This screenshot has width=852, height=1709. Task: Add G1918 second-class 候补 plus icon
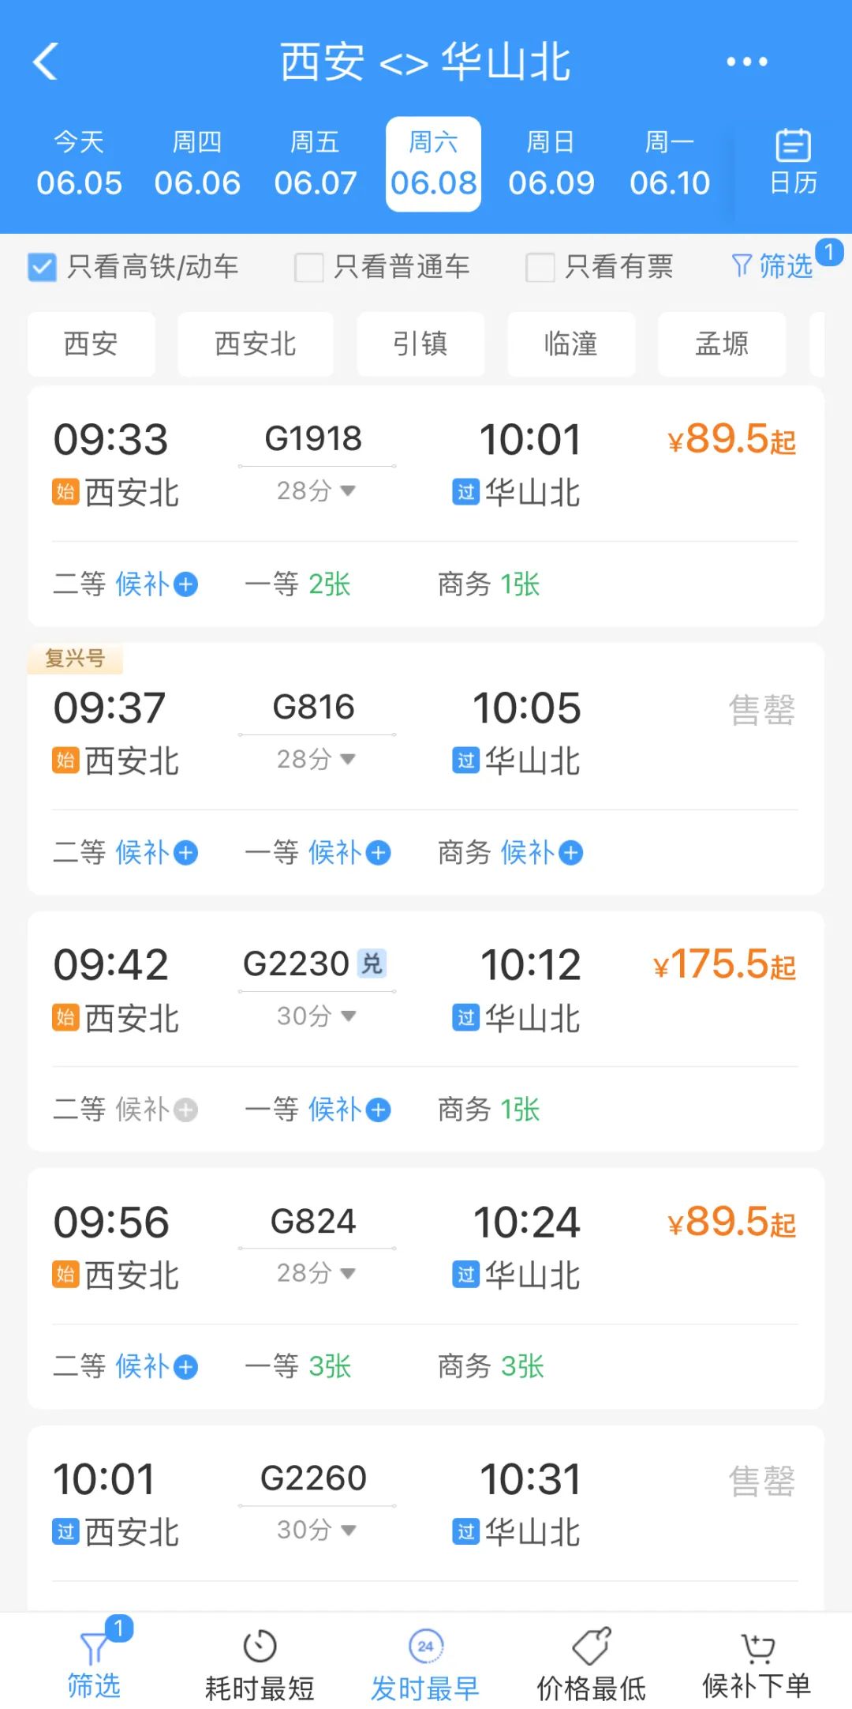(x=186, y=585)
